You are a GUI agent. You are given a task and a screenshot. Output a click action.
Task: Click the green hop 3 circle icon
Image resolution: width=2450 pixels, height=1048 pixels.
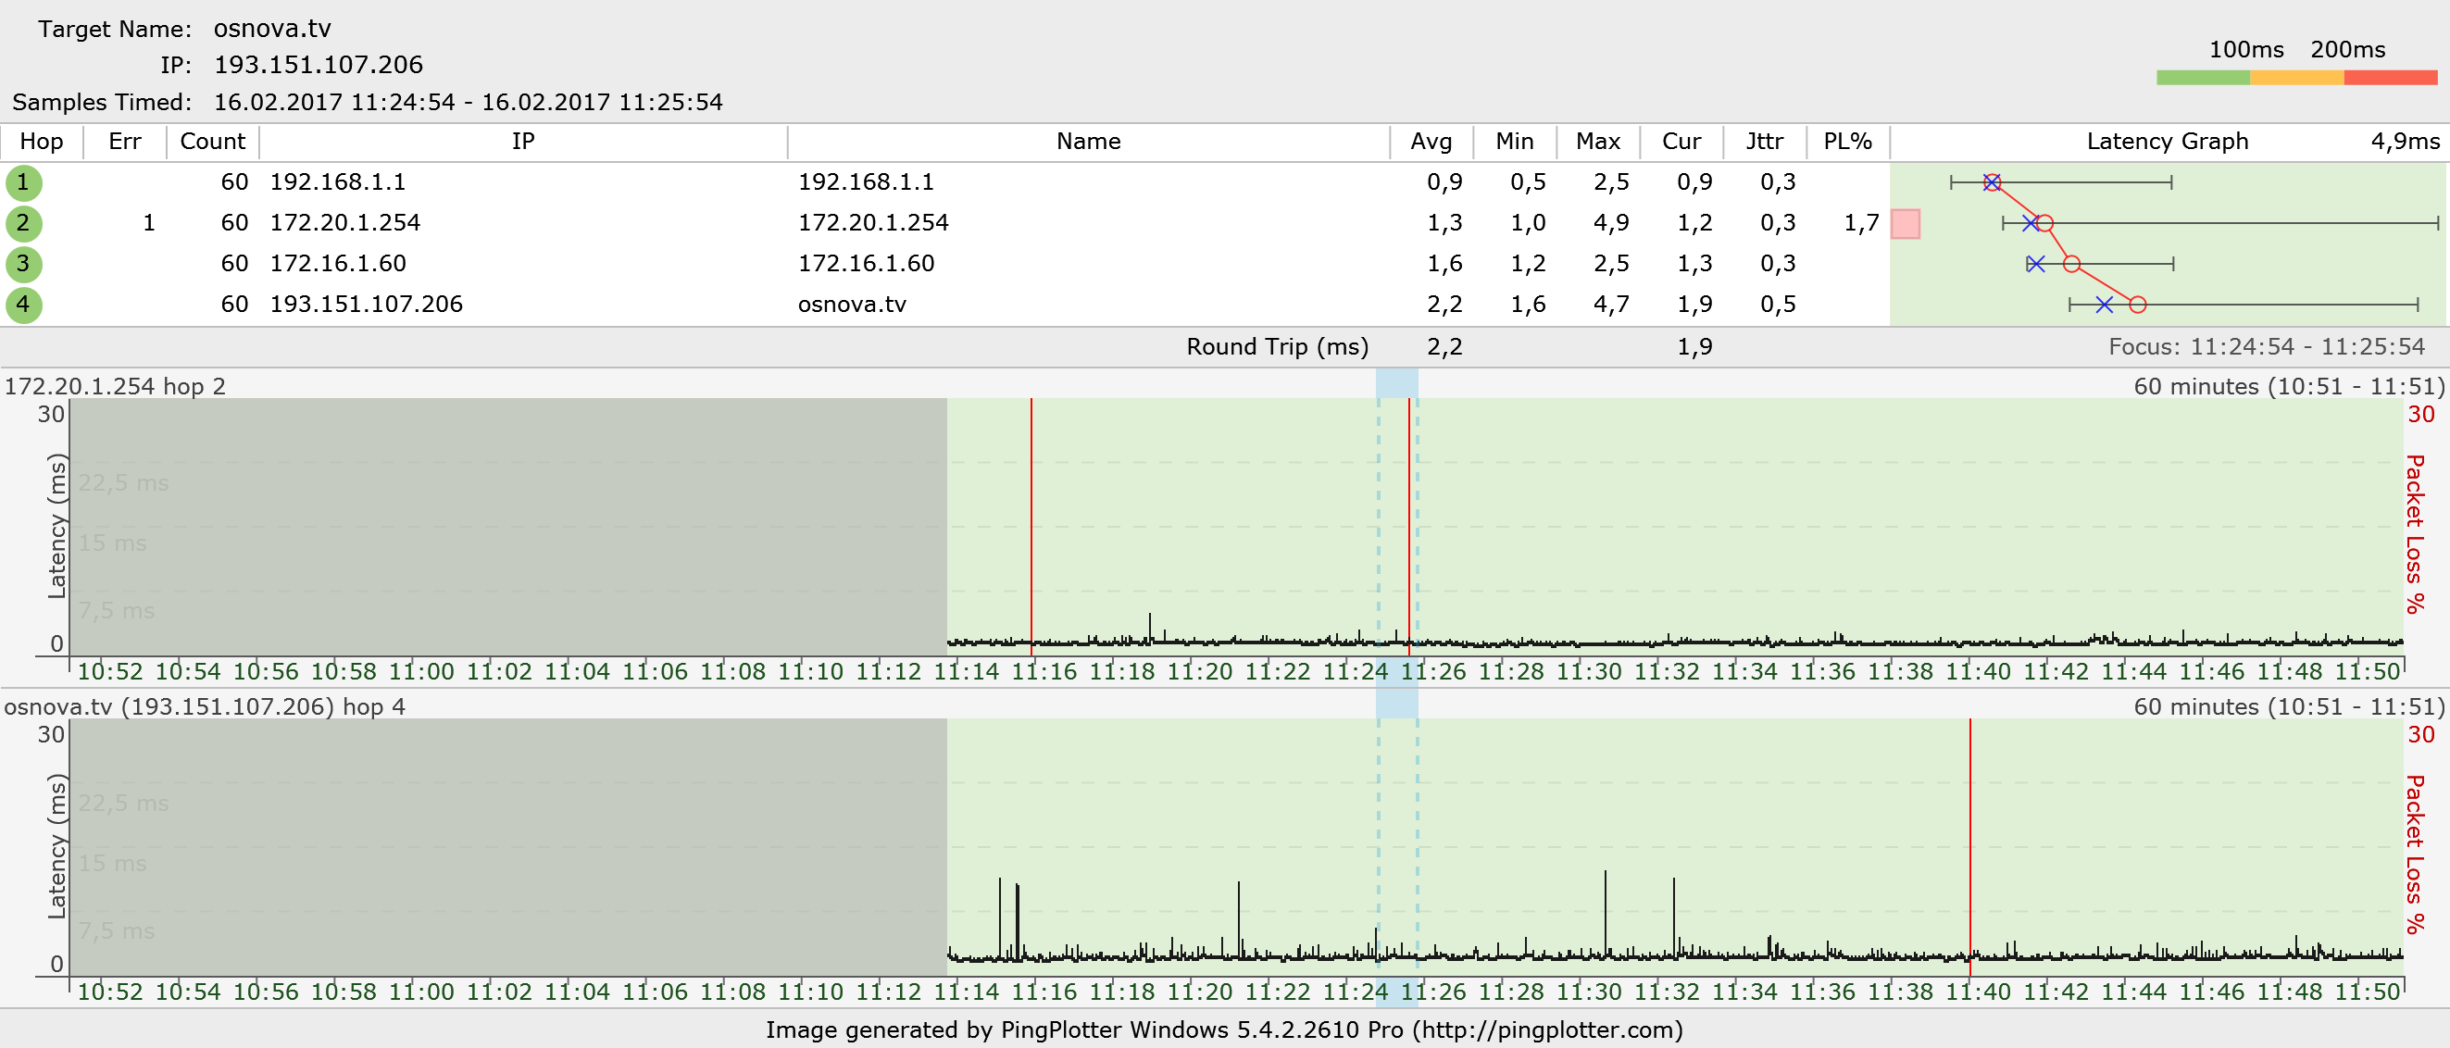pyautogui.click(x=23, y=265)
